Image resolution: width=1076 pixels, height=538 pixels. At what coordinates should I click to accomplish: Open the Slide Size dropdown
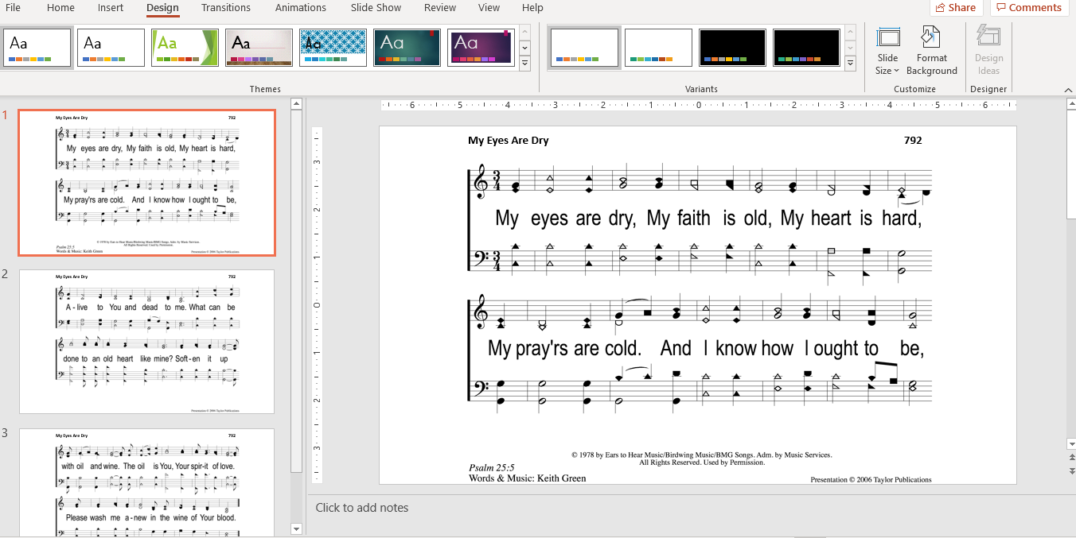click(x=887, y=51)
